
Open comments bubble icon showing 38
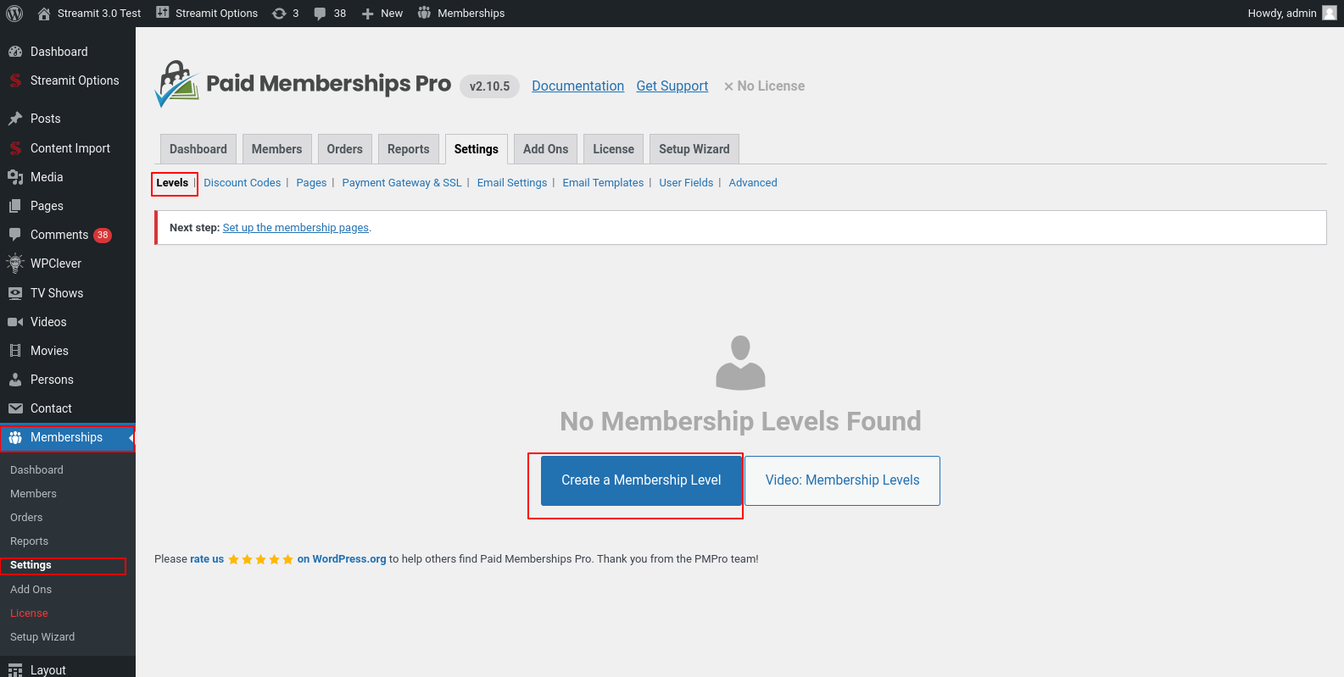pyautogui.click(x=320, y=14)
